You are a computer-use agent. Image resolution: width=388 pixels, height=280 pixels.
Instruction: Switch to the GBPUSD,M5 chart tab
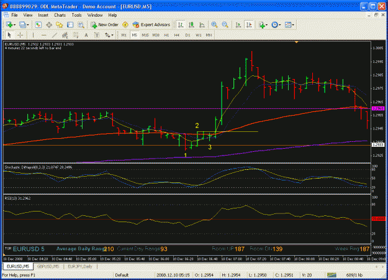pyautogui.click(x=48, y=266)
